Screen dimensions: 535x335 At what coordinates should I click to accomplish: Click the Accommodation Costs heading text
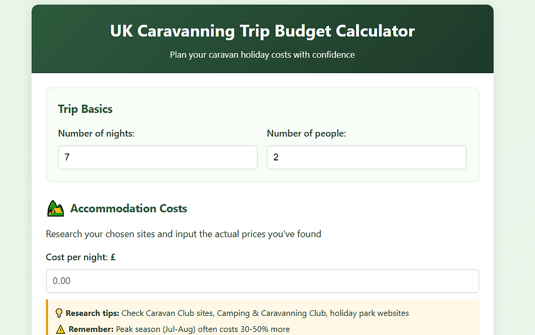[129, 208]
